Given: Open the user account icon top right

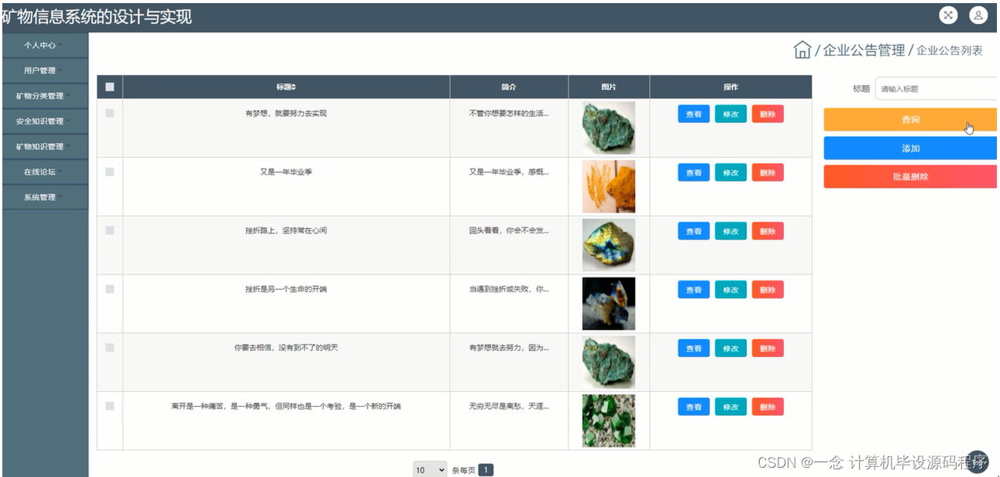Looking at the screenshot, I should (978, 15).
